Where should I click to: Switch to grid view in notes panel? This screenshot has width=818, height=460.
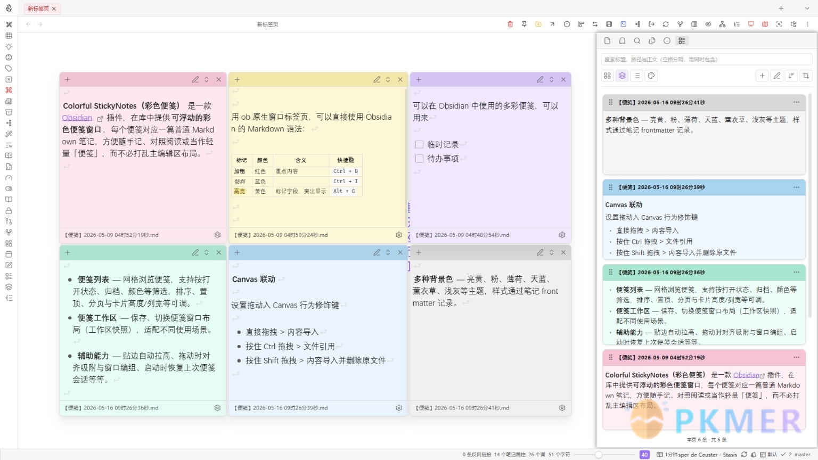click(x=607, y=76)
